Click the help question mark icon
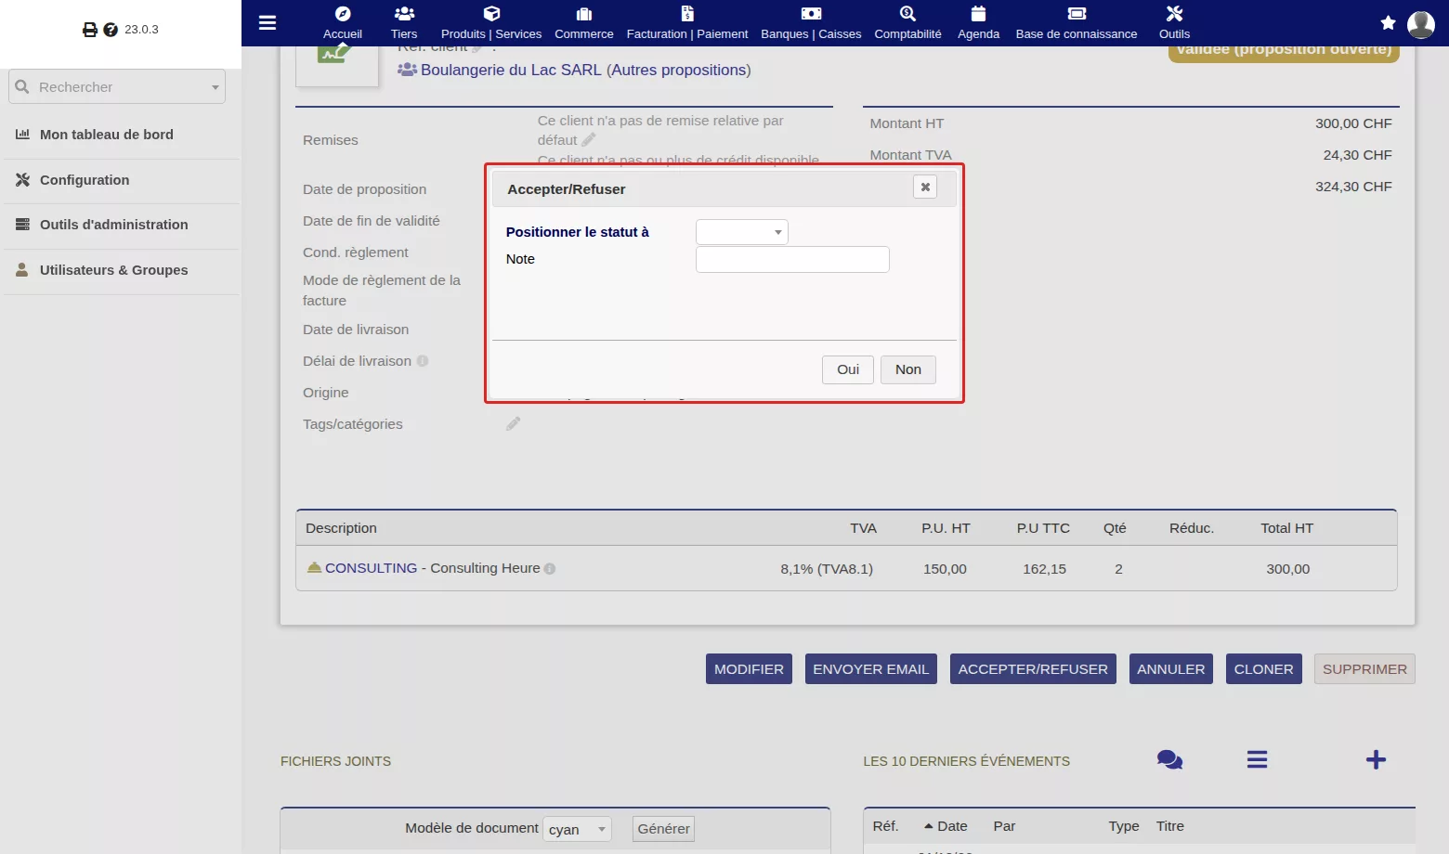Image resolution: width=1449 pixels, height=854 pixels. point(111,30)
